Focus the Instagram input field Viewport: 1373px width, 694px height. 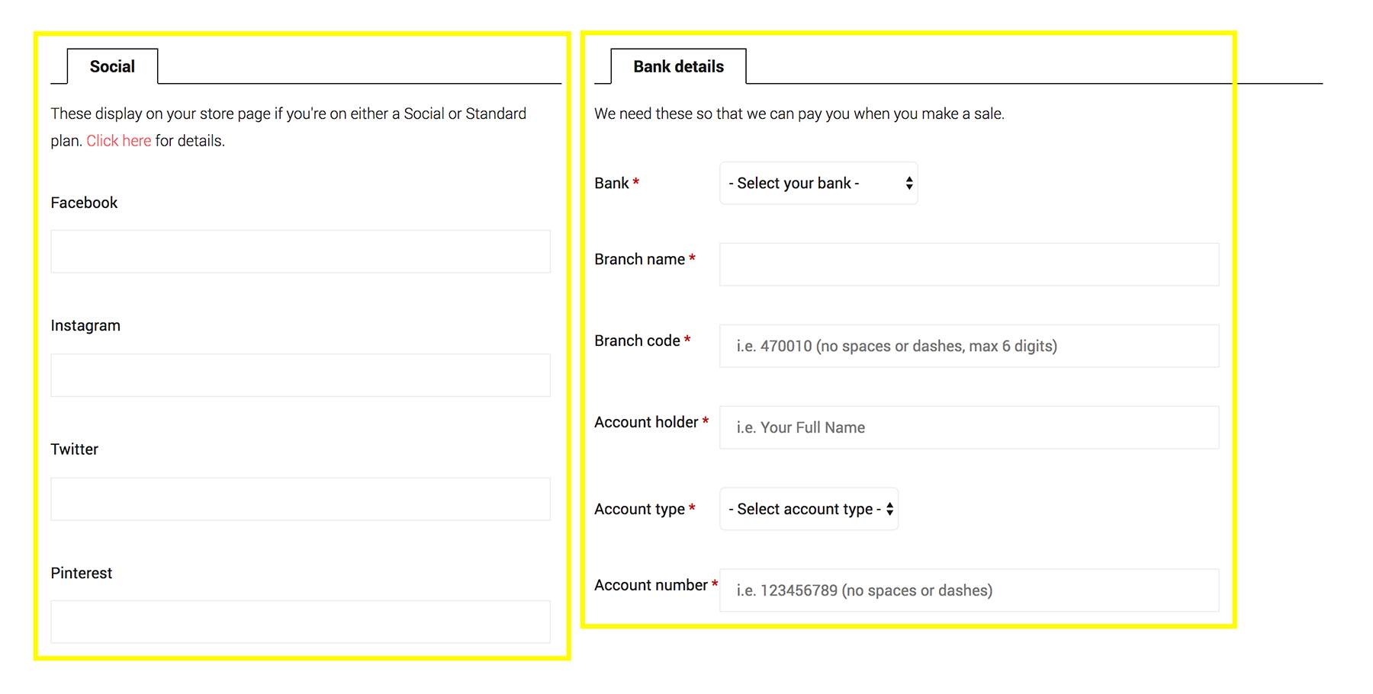(x=301, y=375)
